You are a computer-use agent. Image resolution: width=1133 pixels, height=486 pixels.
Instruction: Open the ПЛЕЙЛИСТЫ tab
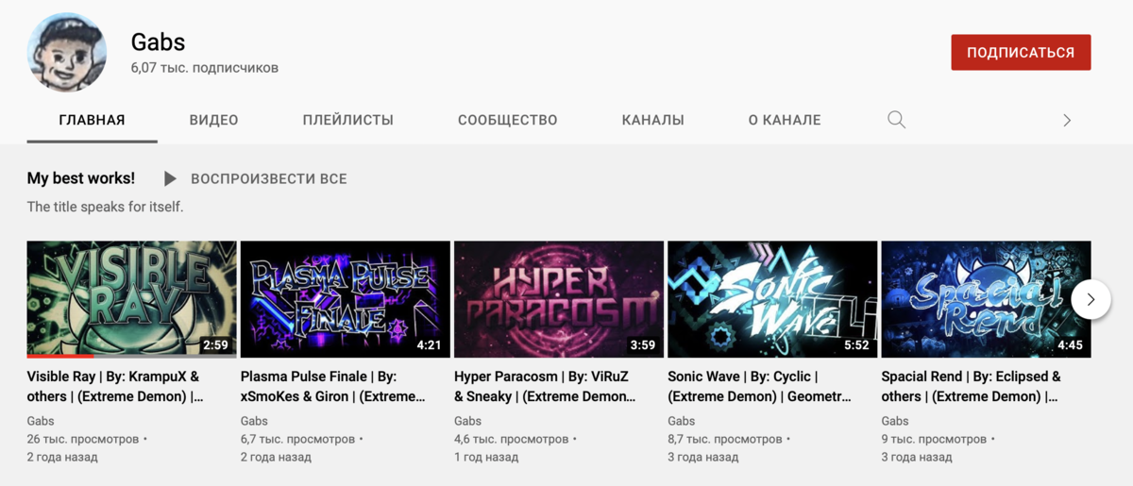(347, 120)
